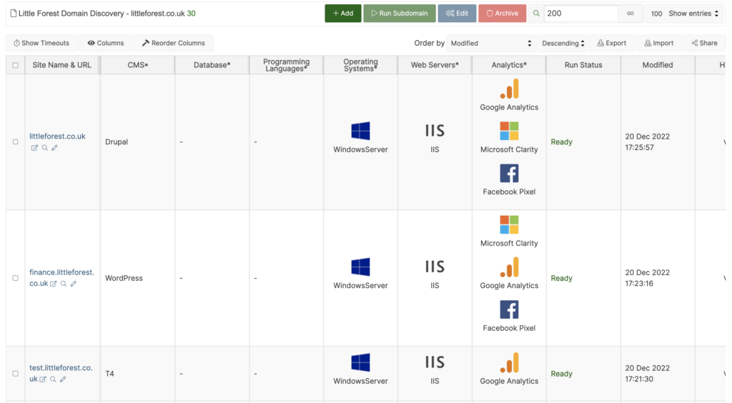The image size is (732, 403).
Task: Click the Add button
Action: (343, 14)
